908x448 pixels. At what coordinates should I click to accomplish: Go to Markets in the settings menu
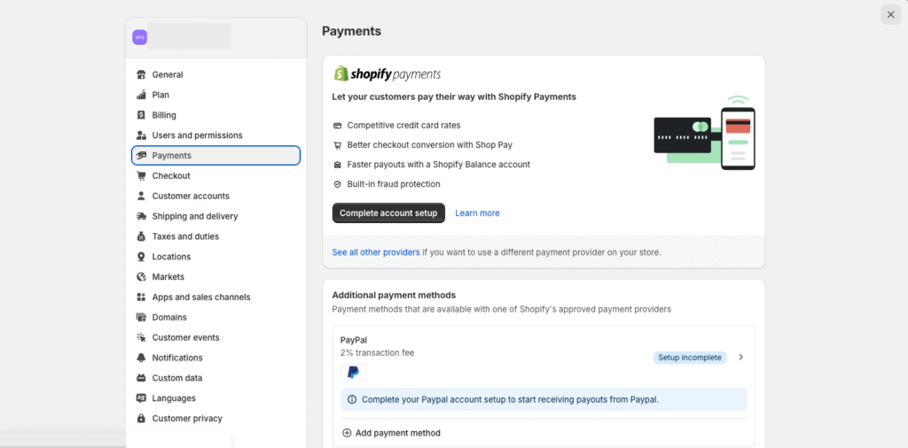(168, 277)
